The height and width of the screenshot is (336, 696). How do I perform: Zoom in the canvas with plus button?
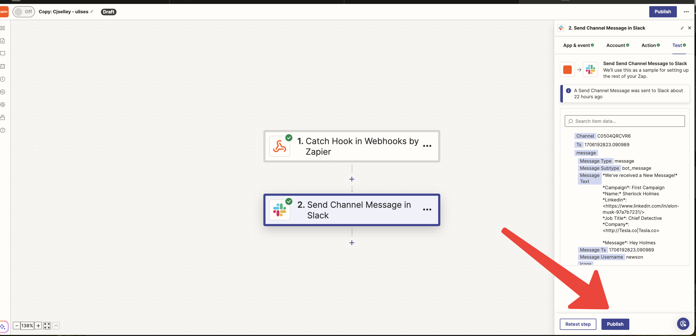click(x=38, y=326)
